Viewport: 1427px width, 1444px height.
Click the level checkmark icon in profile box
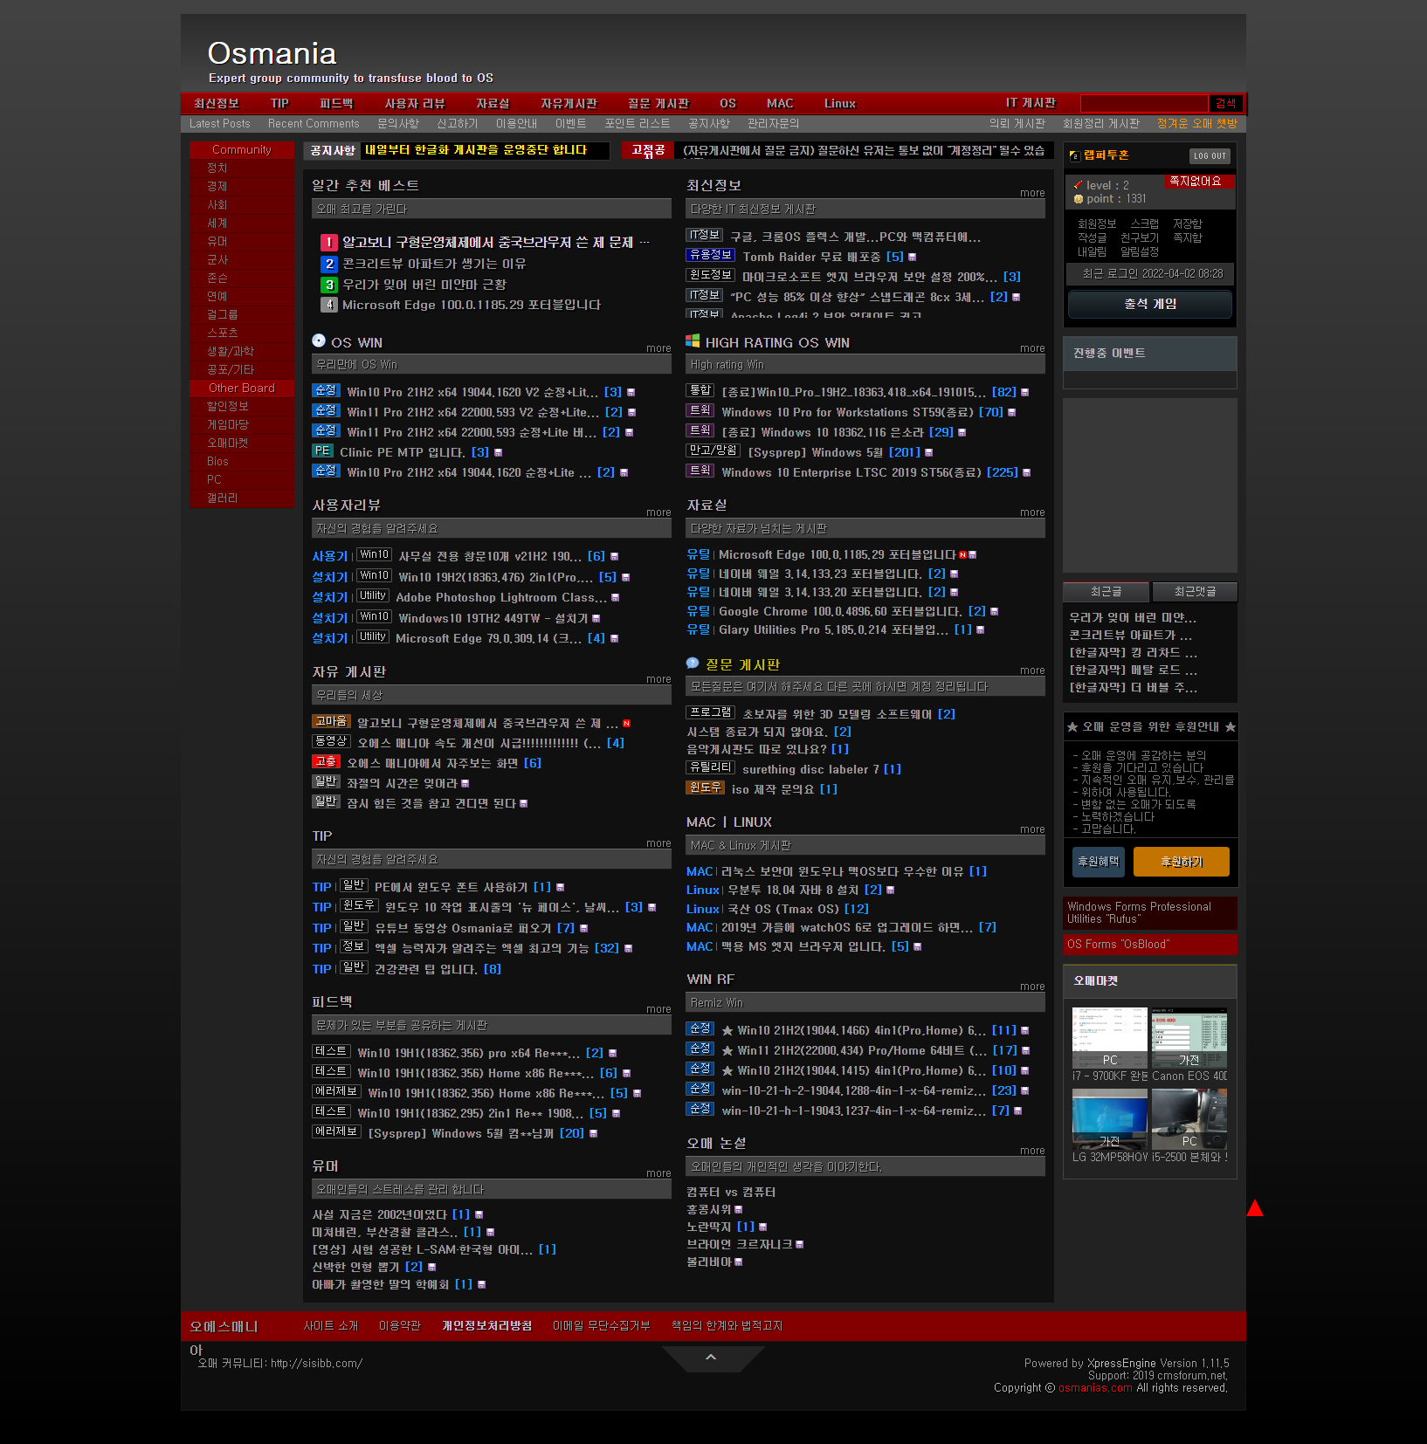(x=1078, y=185)
